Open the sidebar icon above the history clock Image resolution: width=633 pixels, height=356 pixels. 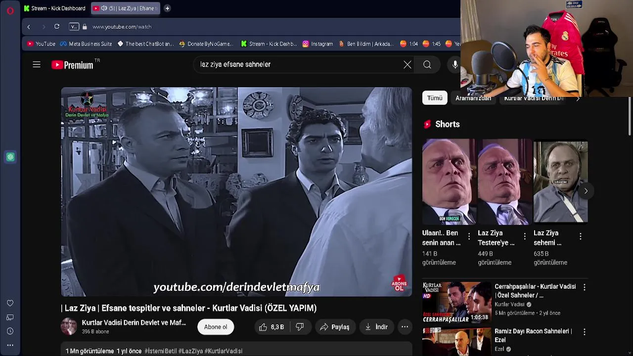click(x=10, y=317)
